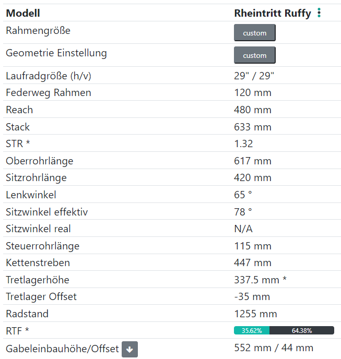
Task: Expand Gabeleinbauhöhe/Offset with the down arrow
Action: (x=130, y=349)
